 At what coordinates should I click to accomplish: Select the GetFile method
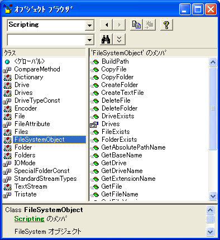pyautogui.click(x=112, y=186)
